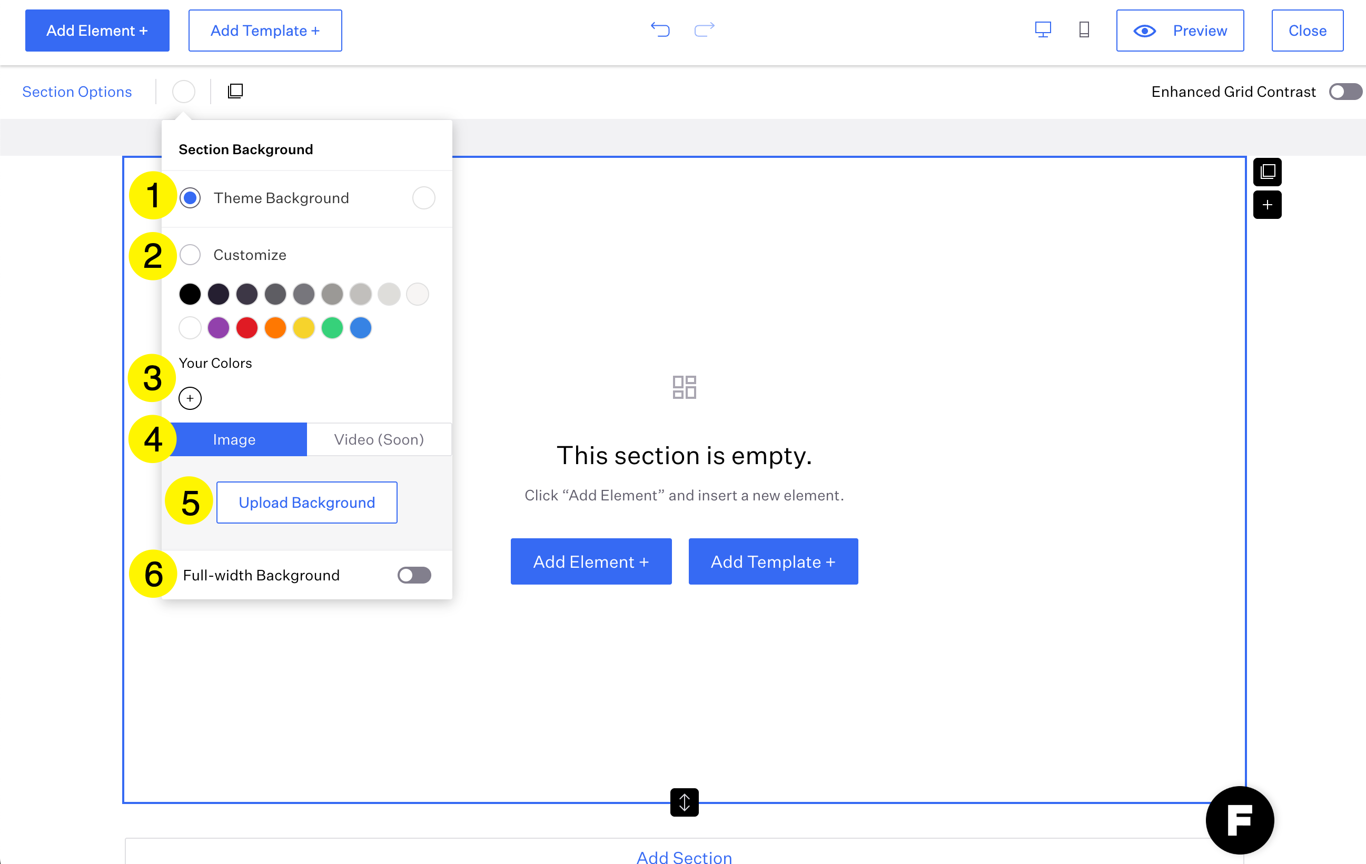The height and width of the screenshot is (864, 1366).
Task: Select the Customize radio button
Action: click(190, 255)
